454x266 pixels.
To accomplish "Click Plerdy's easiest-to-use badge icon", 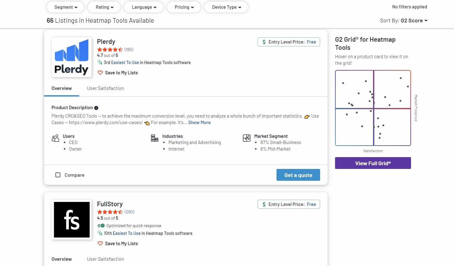I will (100, 62).
